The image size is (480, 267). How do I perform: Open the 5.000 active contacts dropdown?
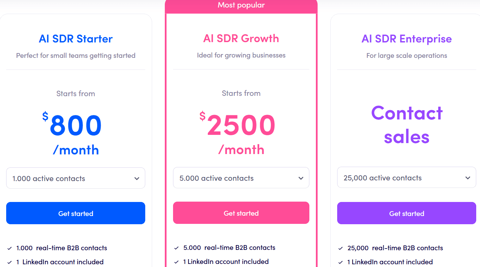point(241,178)
